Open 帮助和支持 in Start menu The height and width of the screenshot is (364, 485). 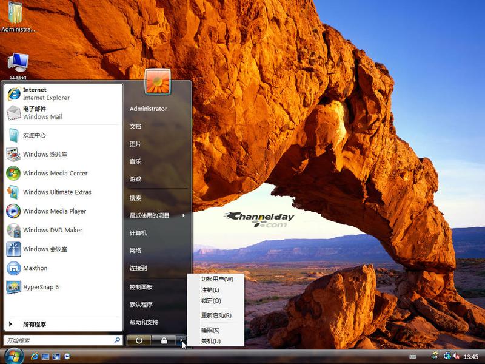pyautogui.click(x=158, y=322)
